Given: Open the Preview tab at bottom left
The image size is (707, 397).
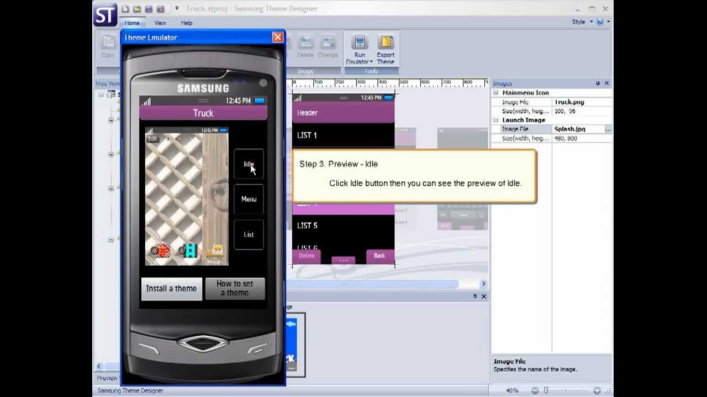Looking at the screenshot, I should [x=107, y=378].
